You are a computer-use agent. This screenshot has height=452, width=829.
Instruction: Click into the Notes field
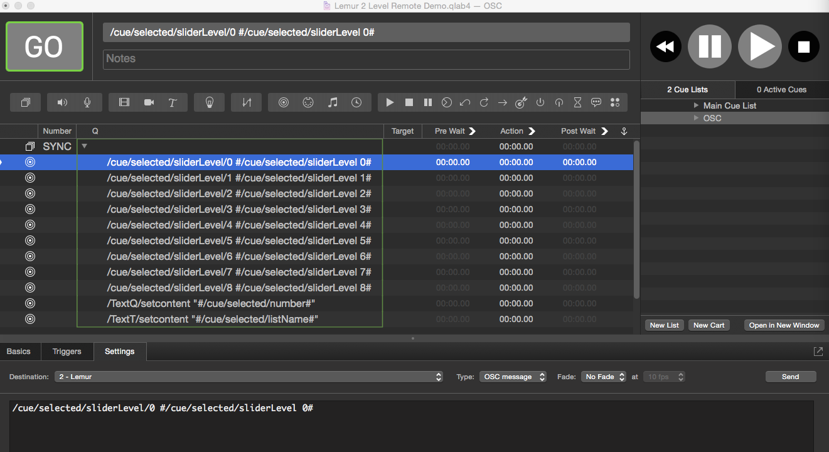coord(366,59)
